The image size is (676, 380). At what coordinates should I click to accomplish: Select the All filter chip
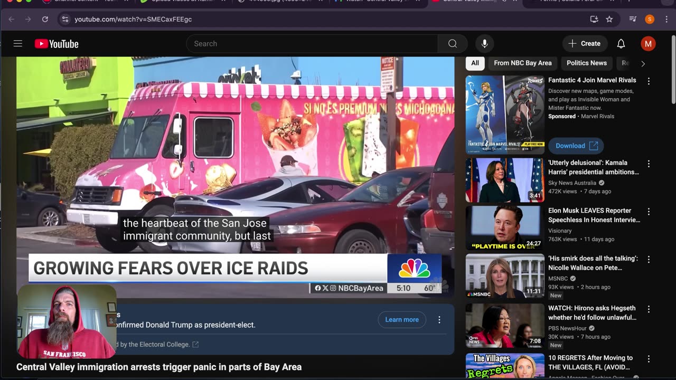[475, 63]
